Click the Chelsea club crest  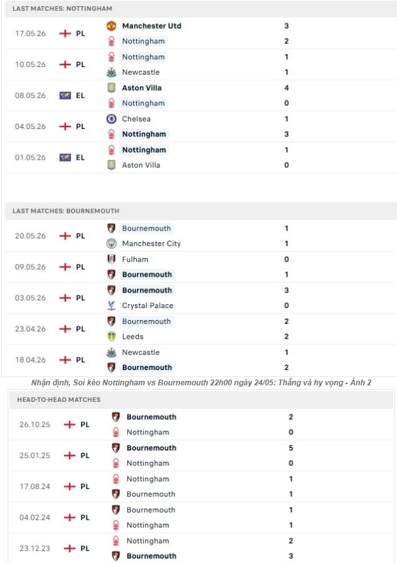[x=111, y=119]
